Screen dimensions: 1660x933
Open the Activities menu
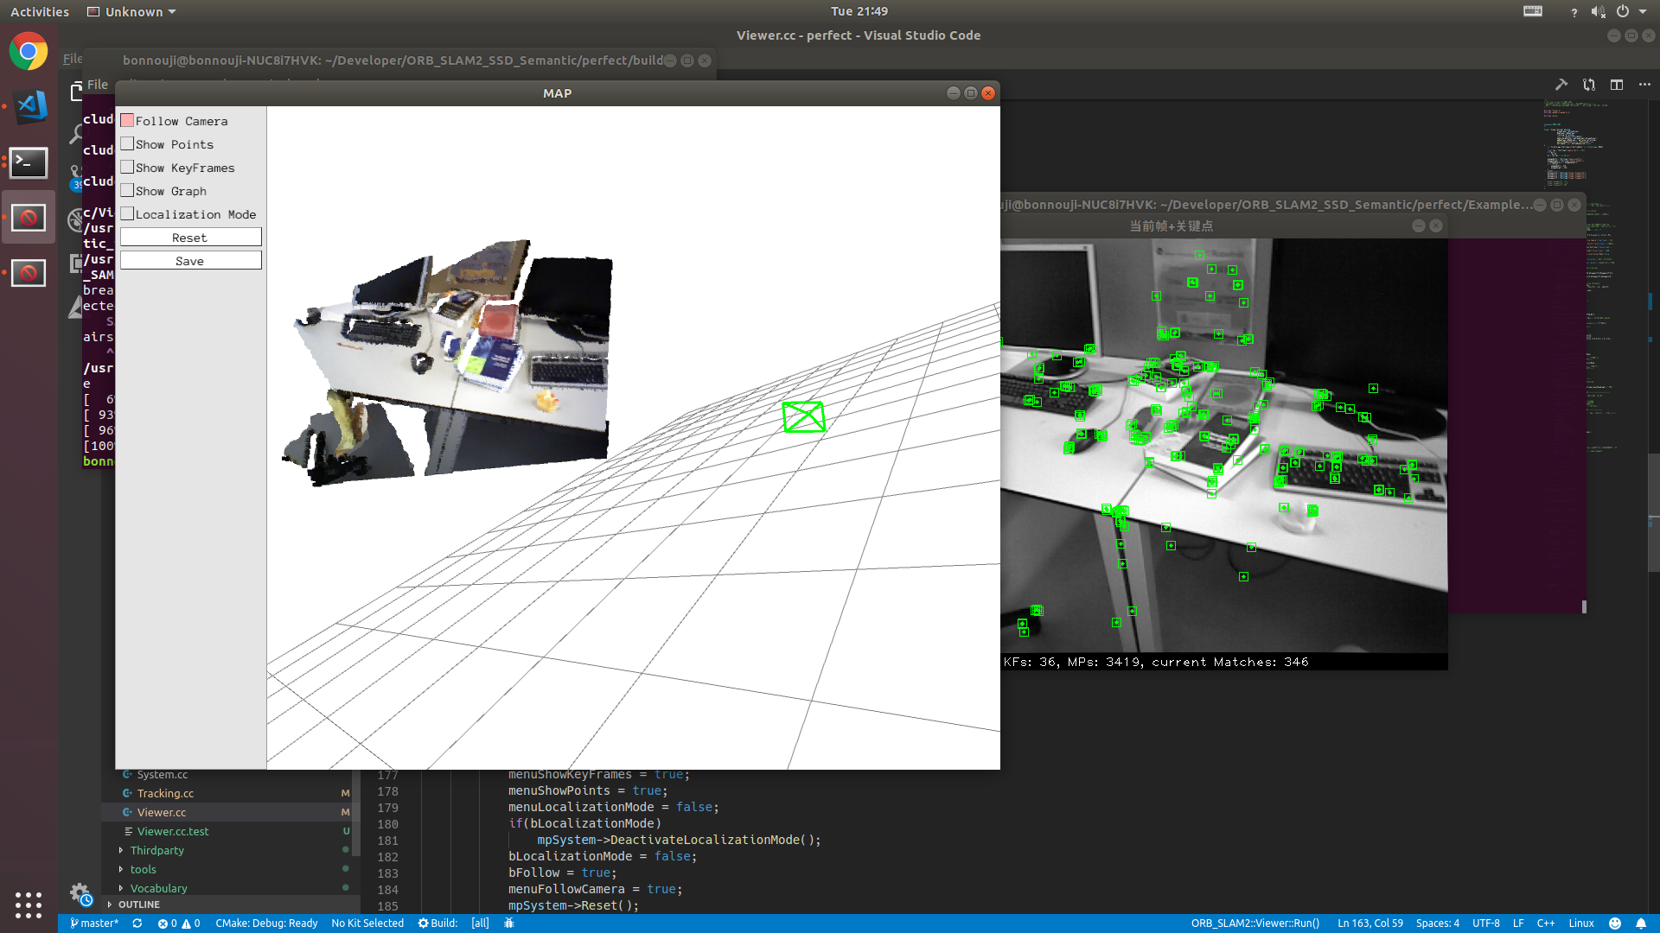[x=40, y=12]
